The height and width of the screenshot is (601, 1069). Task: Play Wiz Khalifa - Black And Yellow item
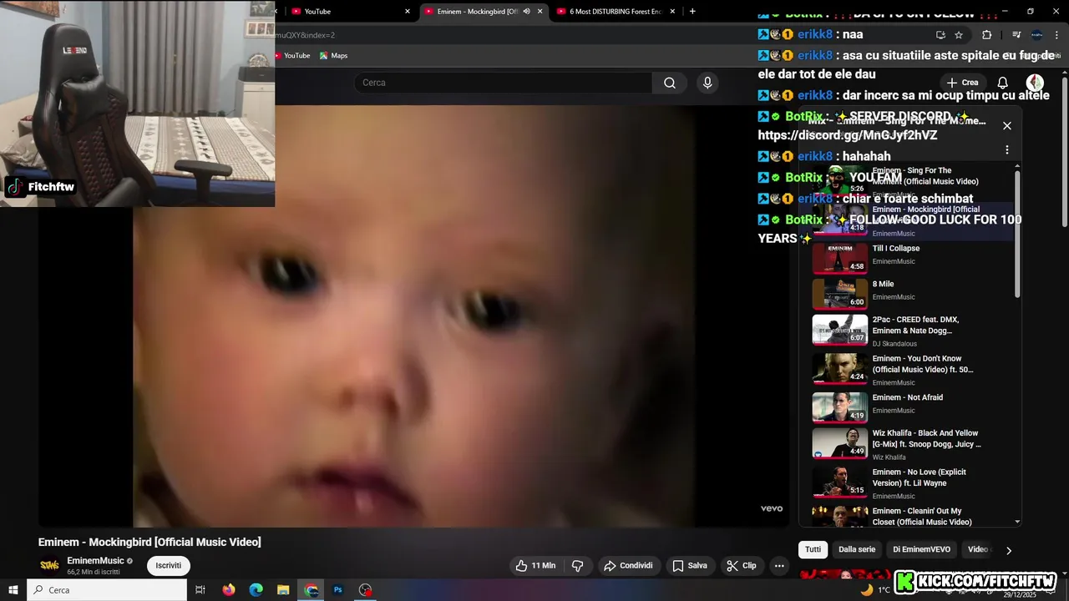(913, 445)
